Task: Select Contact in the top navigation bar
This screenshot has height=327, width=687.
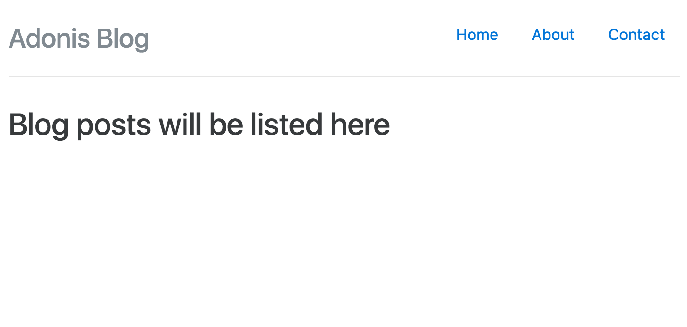Action: coord(636,35)
